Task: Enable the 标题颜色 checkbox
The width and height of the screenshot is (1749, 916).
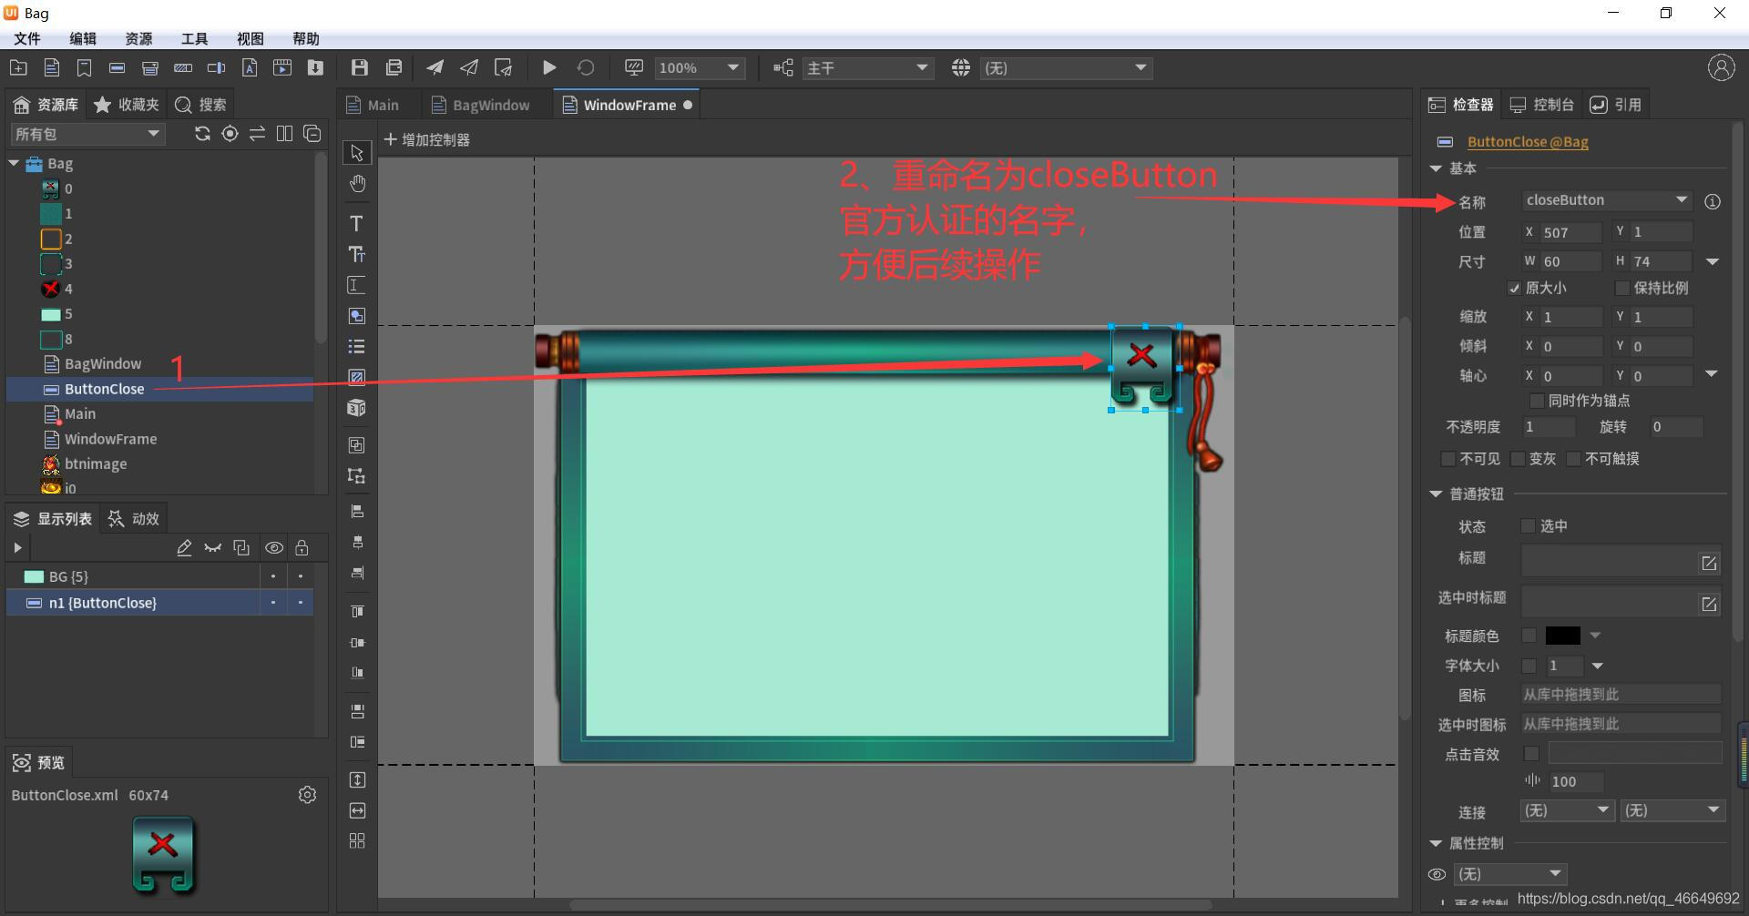Action: (1529, 636)
